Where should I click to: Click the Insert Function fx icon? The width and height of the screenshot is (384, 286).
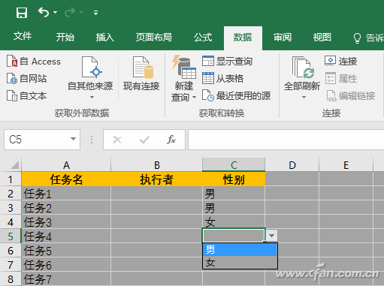click(x=171, y=140)
